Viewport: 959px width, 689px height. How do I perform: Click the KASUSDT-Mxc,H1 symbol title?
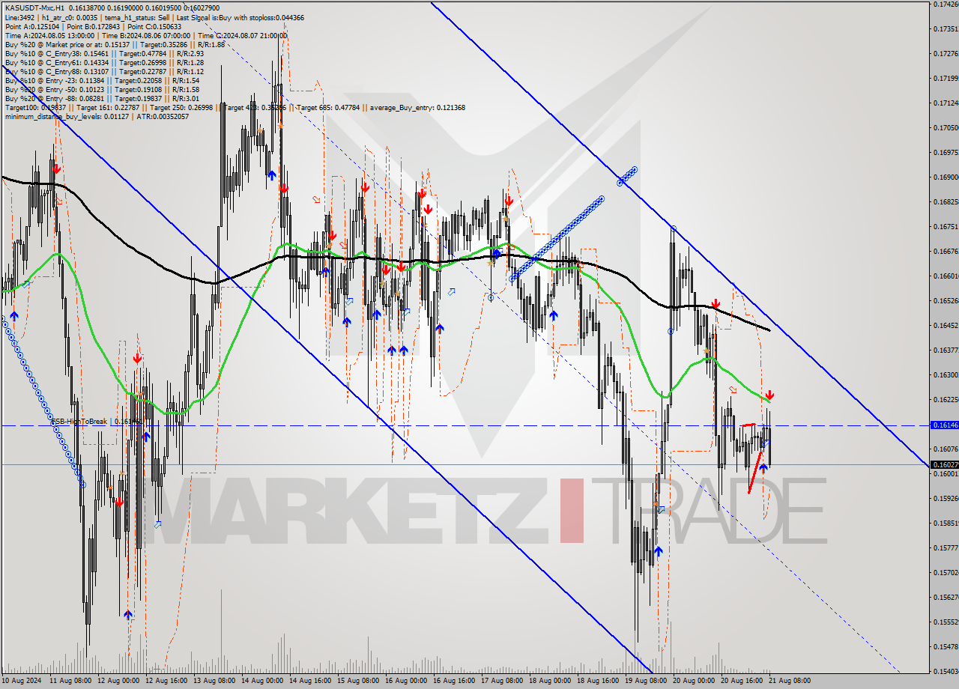click(34, 7)
